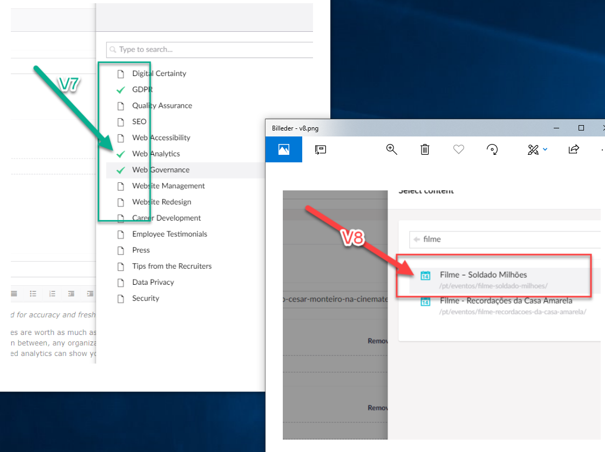The height and width of the screenshot is (452, 605).
Task: Click calendar icon beside Filme – Soldado Milhões
Action: pos(425,275)
